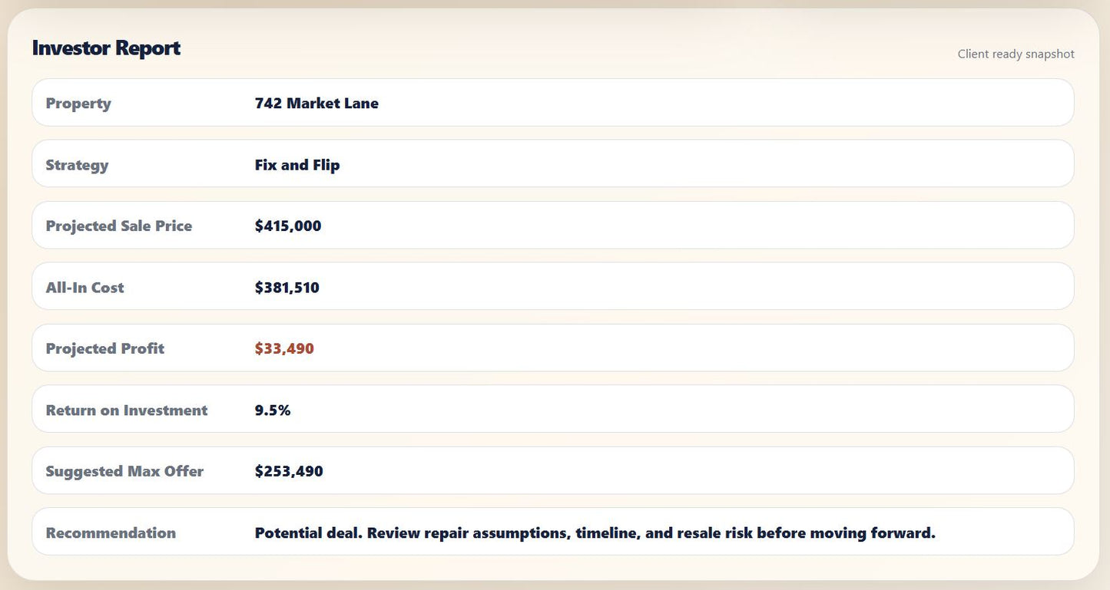The image size is (1110, 590).
Task: Select the All-In Cost label
Action: click(84, 288)
